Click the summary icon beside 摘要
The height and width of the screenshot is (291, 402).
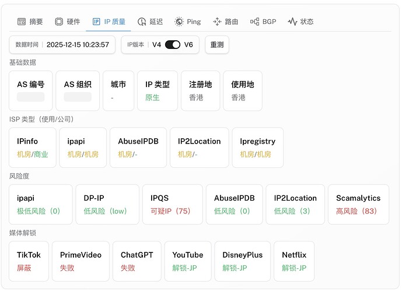coord(22,22)
